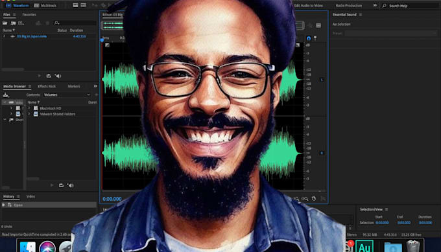This screenshot has width=441, height=252.
Task: Click the first zoom magnifier icon below the waveform
Action: [x=296, y=199]
